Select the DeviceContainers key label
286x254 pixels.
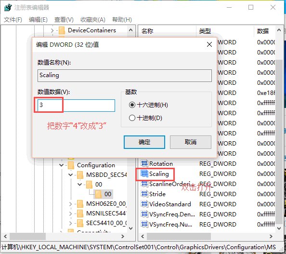tap(92, 30)
